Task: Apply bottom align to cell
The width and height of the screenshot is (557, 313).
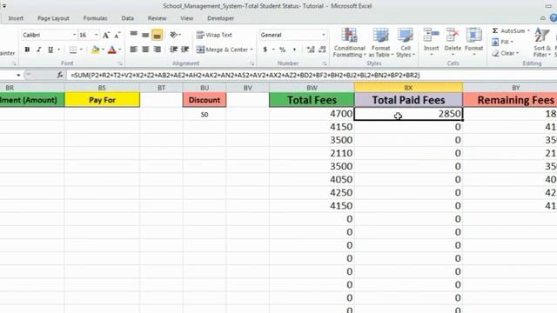Action: tap(157, 35)
